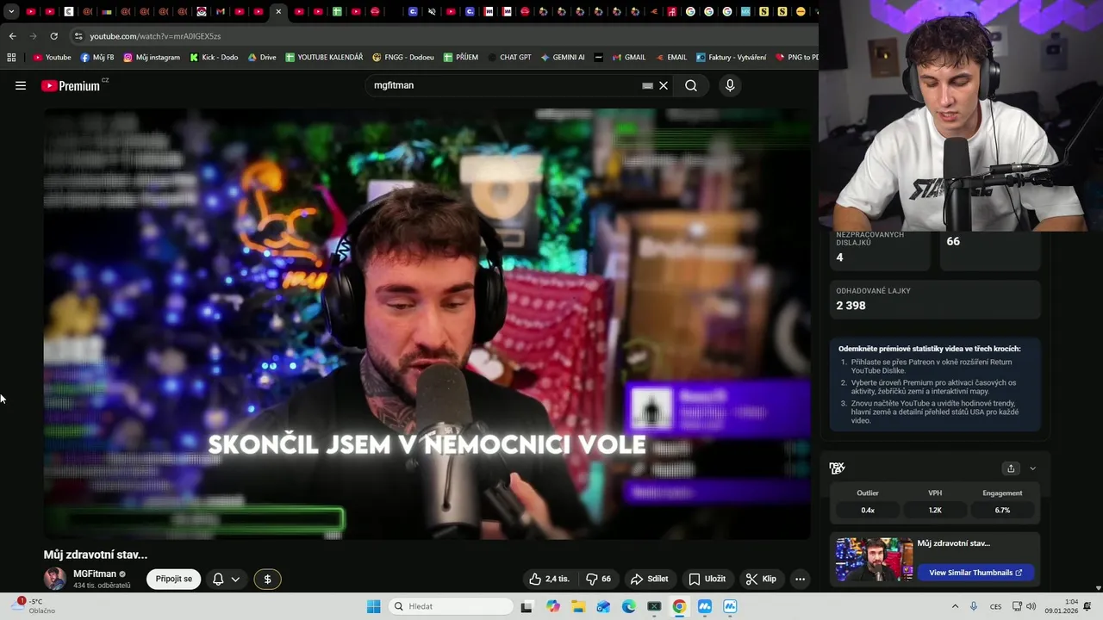Open the GMAIL bookmark
Image resolution: width=1103 pixels, height=620 pixels.
click(628, 58)
